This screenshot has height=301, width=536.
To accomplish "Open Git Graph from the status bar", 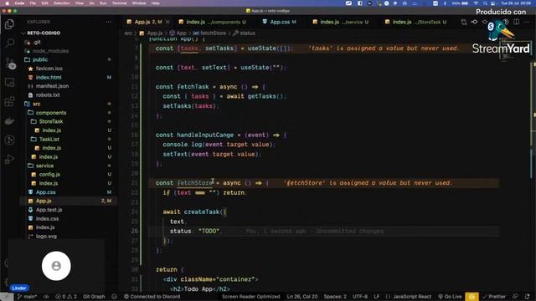I will 94,297.
